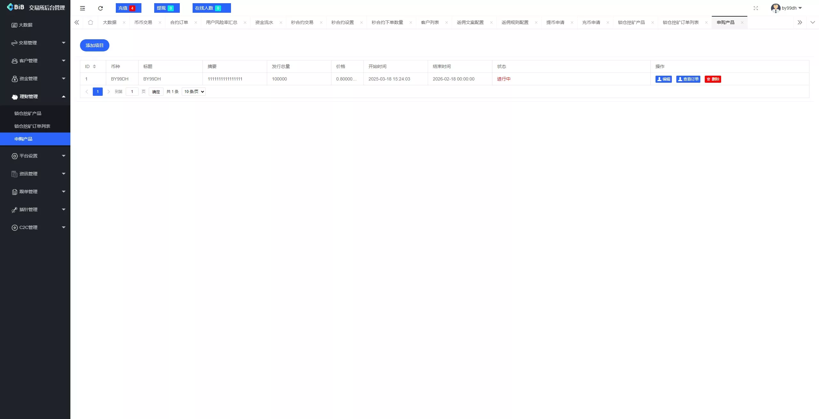Open 大数据 from the sidebar
The width and height of the screenshot is (819, 419).
click(x=26, y=25)
